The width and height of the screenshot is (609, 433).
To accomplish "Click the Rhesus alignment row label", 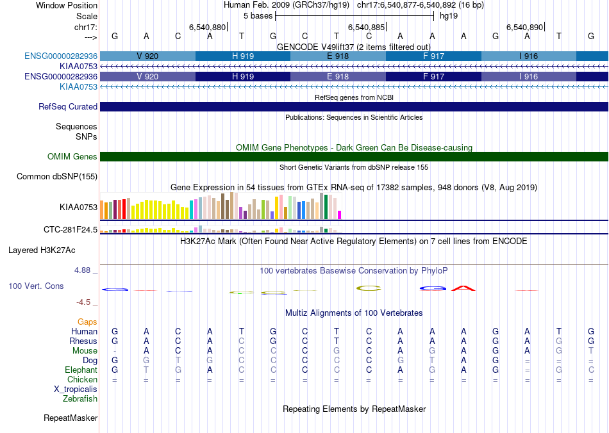I will 83,341.
